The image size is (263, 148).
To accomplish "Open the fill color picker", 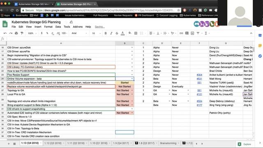I will pos(130,33).
